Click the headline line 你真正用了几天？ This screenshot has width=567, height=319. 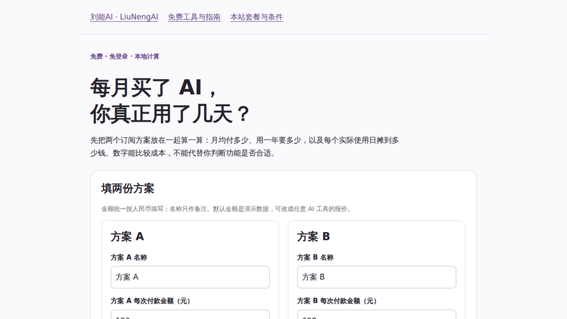pos(170,113)
